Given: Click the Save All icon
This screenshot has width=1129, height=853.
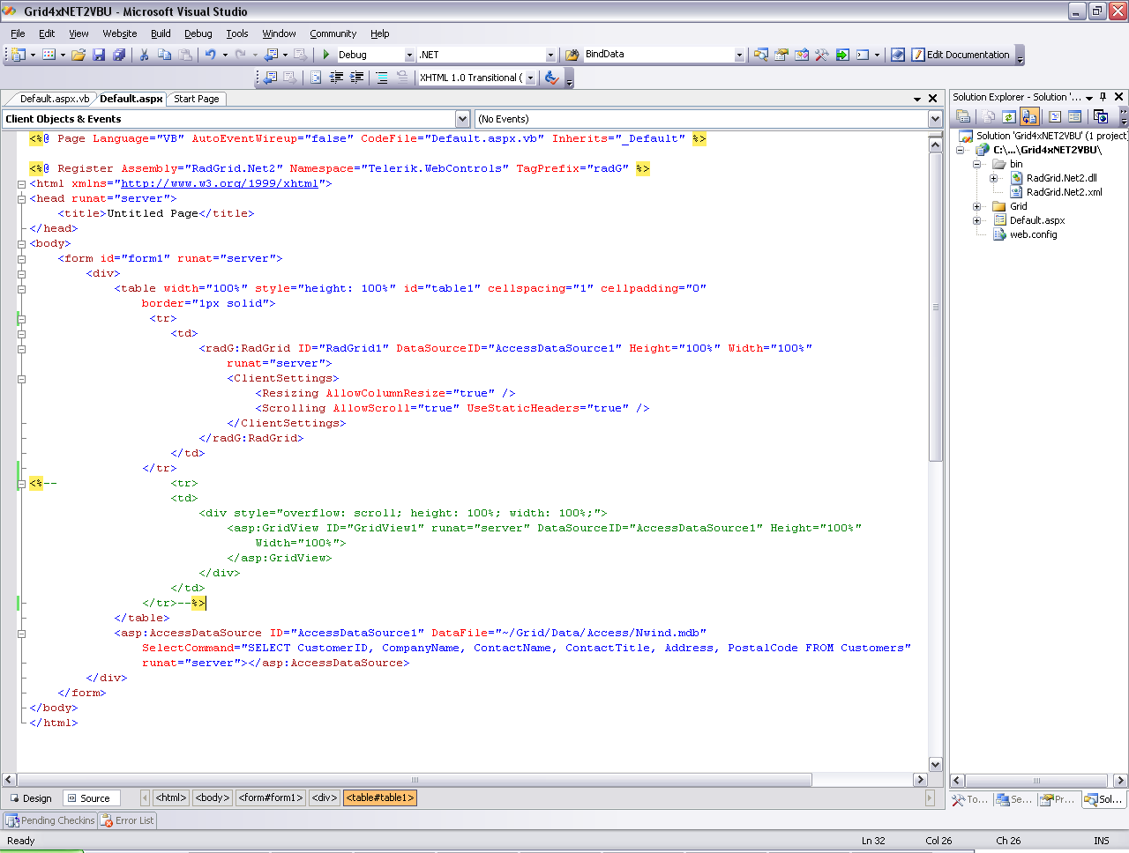Looking at the screenshot, I should (119, 55).
